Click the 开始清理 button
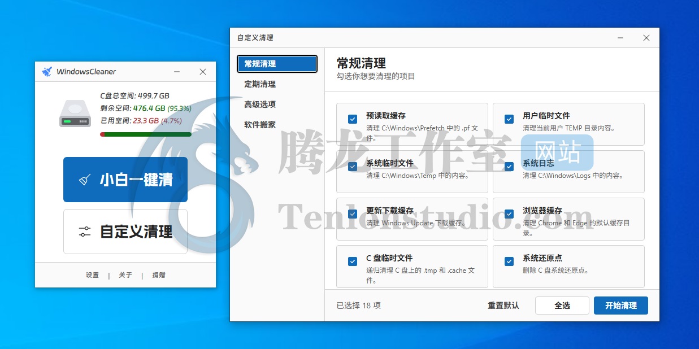699x349 pixels. [621, 306]
